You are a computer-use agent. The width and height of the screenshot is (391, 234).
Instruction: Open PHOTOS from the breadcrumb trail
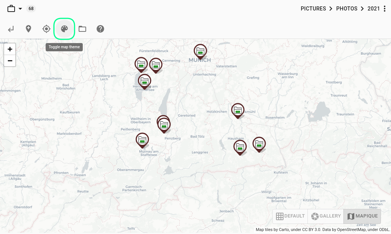(347, 8)
